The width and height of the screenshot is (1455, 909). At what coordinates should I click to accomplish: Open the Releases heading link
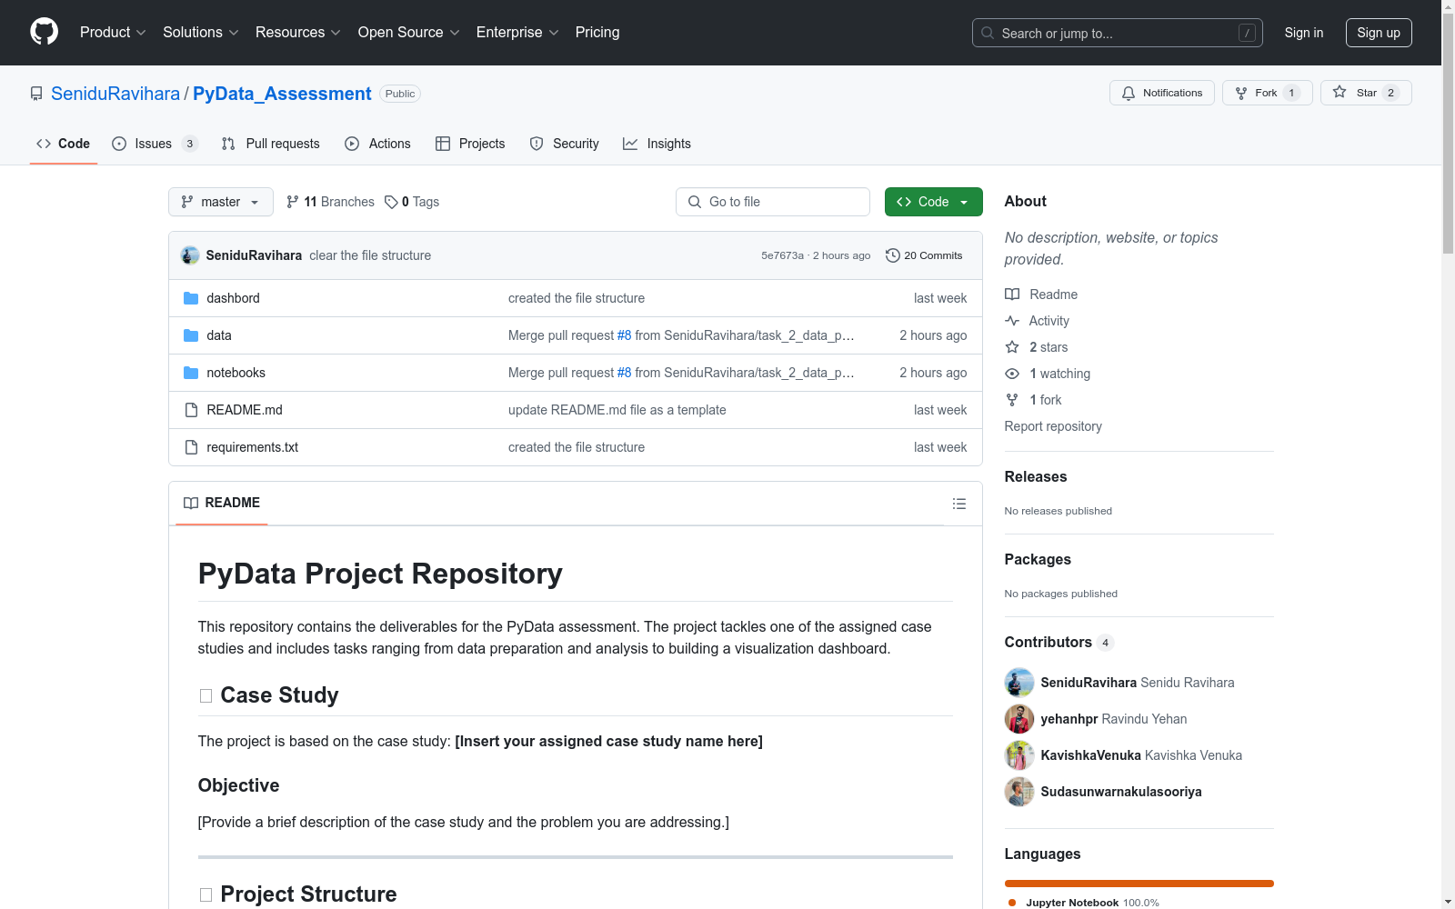(x=1036, y=476)
